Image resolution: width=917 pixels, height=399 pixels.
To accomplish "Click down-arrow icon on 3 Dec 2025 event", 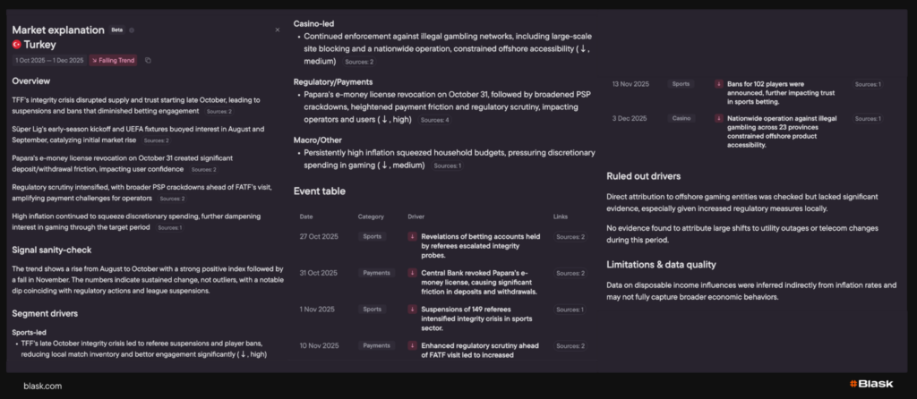I will [x=718, y=118].
